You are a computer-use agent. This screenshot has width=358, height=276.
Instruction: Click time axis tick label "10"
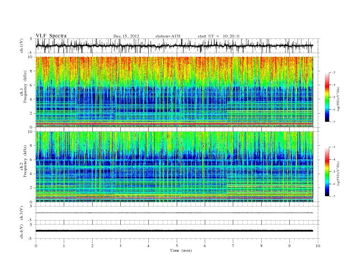318,246
